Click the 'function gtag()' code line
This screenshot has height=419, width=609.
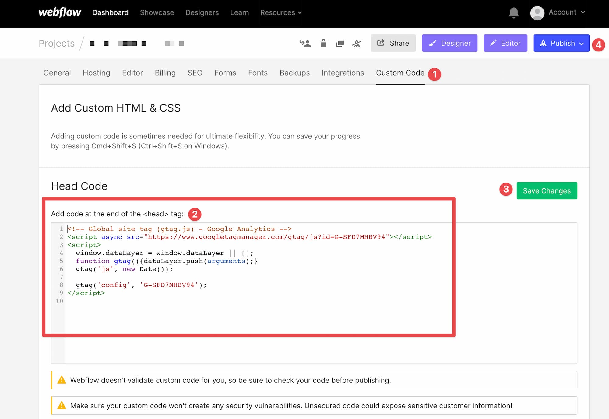167,261
